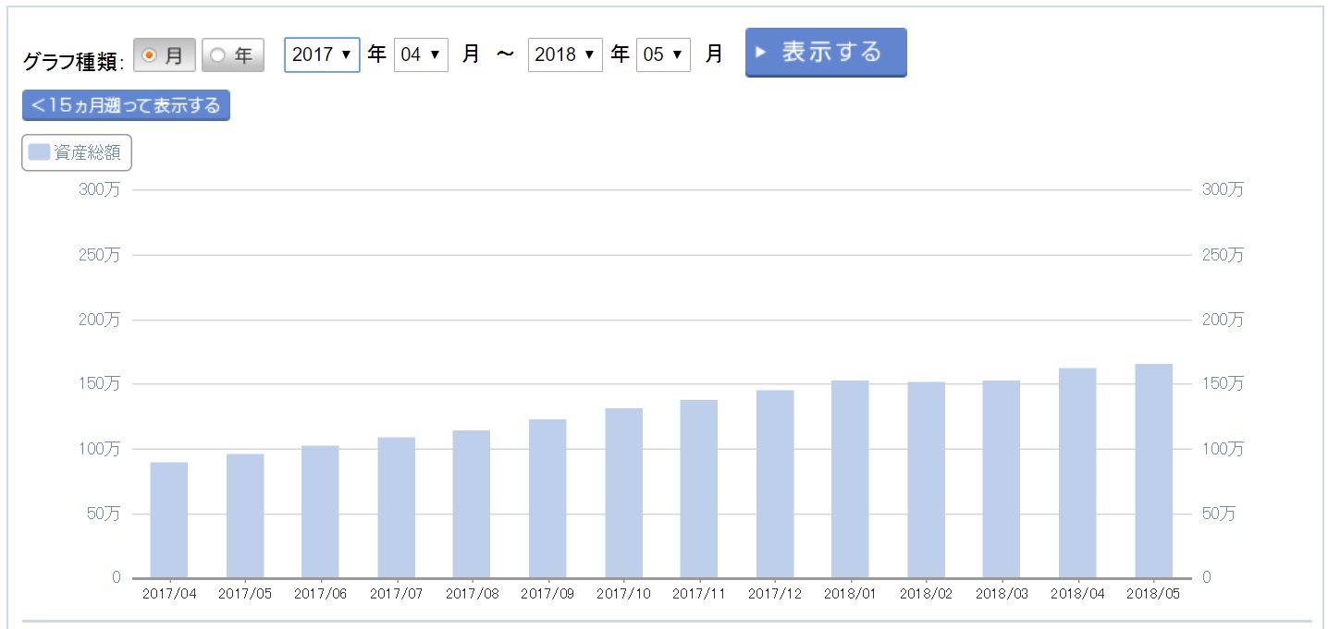Choose the 2018/03 bar
The image size is (1328, 629).
[x=1002, y=479]
